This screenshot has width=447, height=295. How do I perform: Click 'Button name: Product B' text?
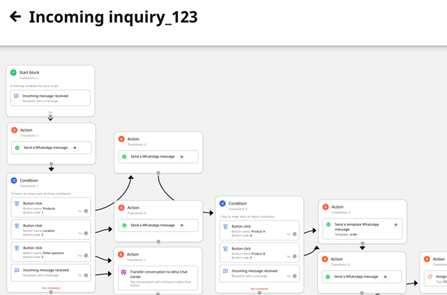249,254
